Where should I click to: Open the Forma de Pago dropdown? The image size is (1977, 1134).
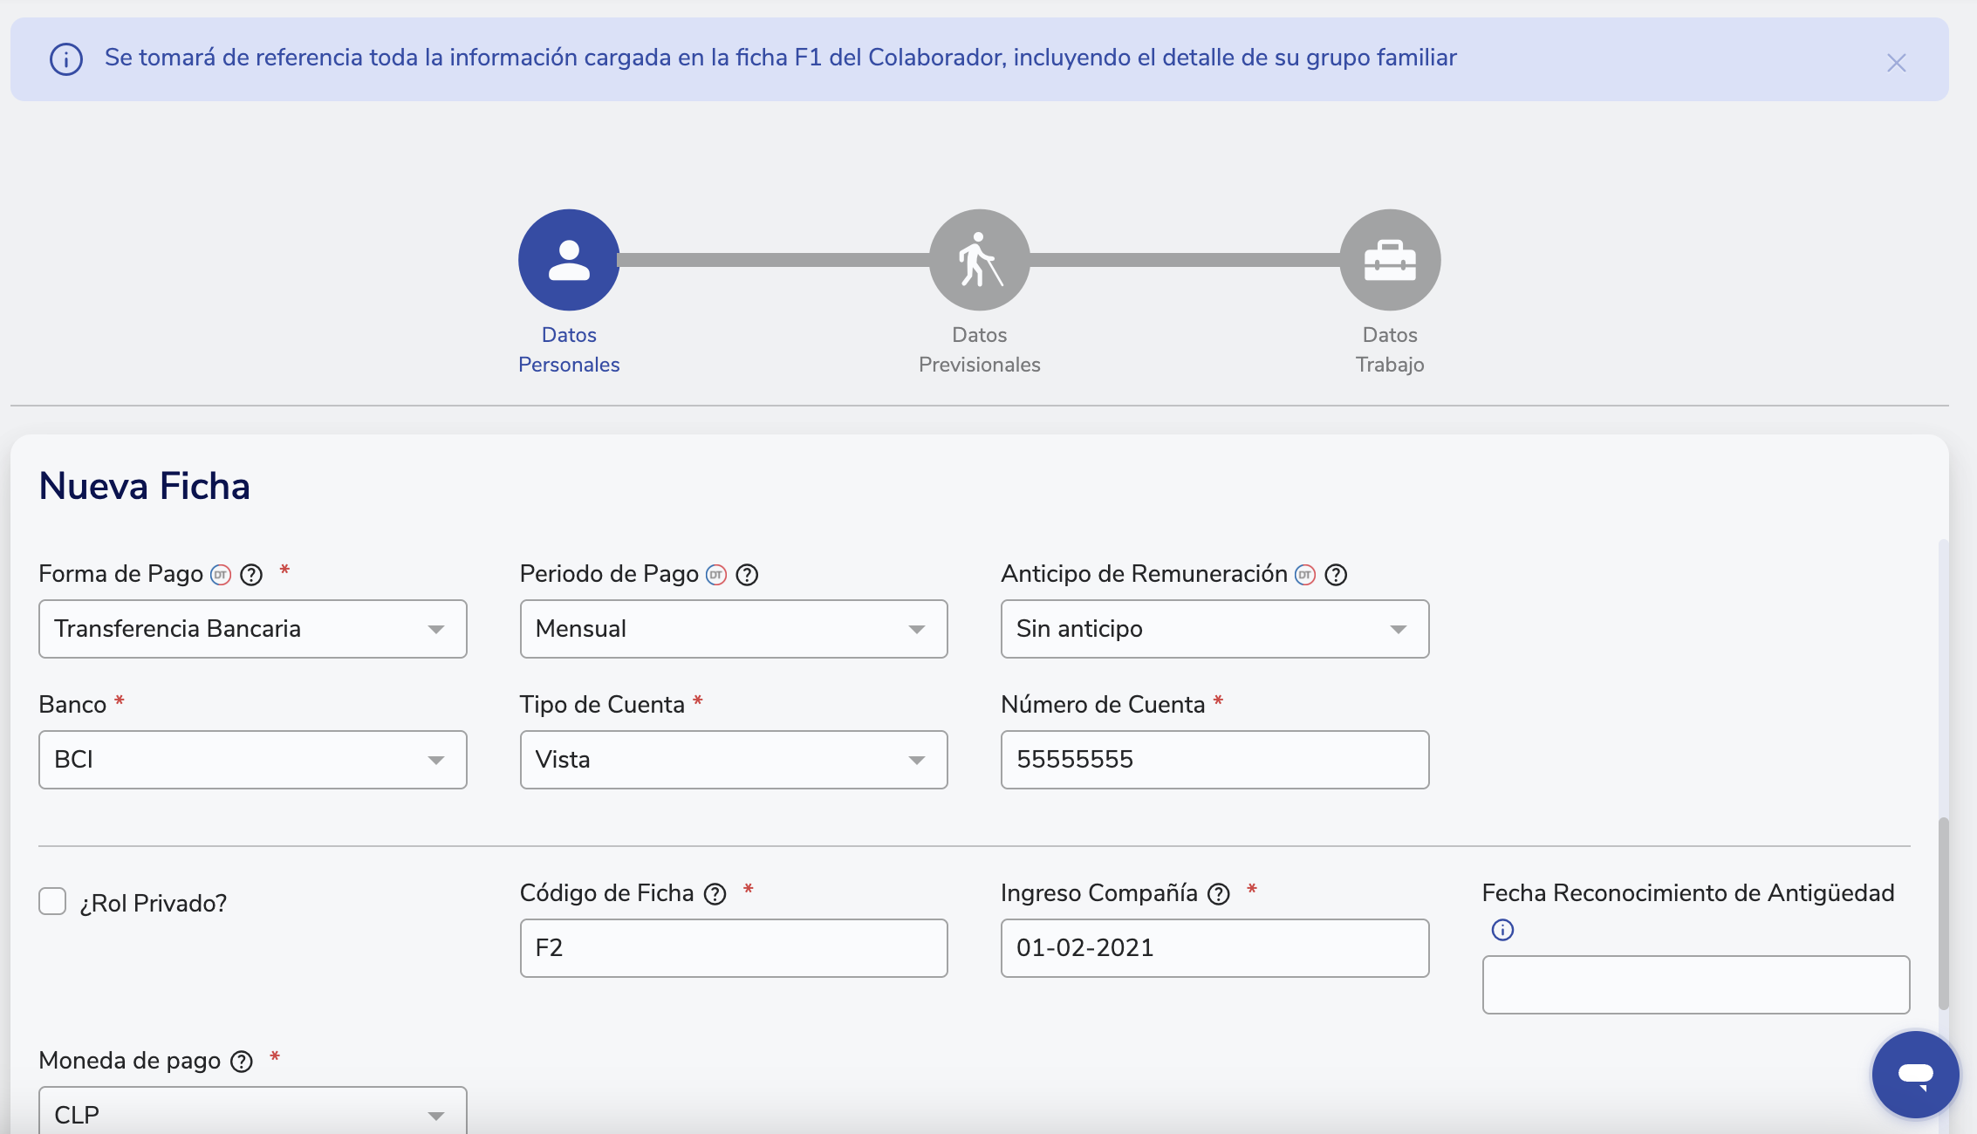click(x=252, y=629)
